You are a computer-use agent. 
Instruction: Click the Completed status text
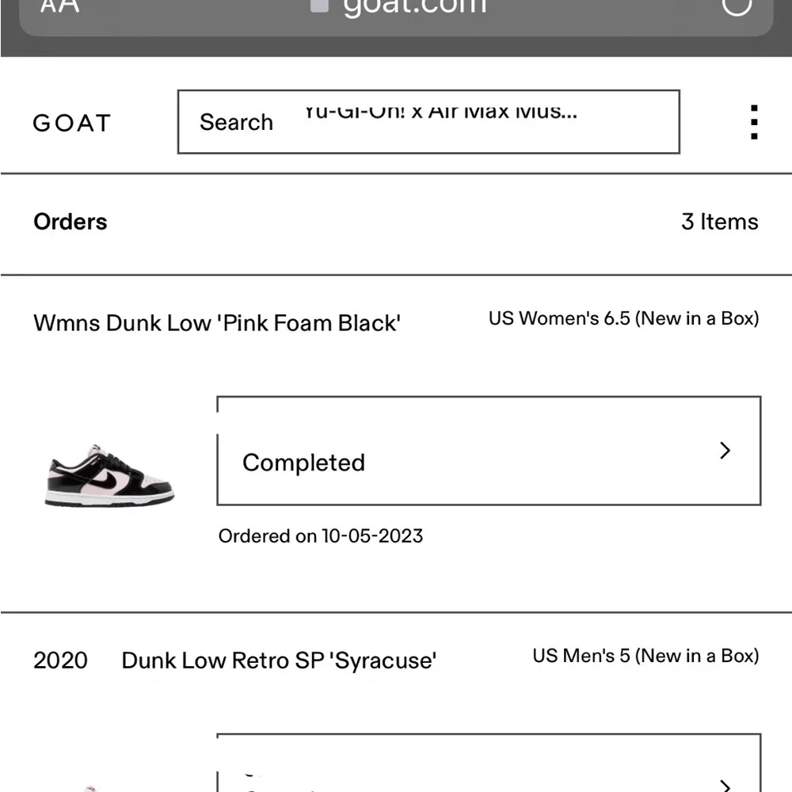click(303, 463)
